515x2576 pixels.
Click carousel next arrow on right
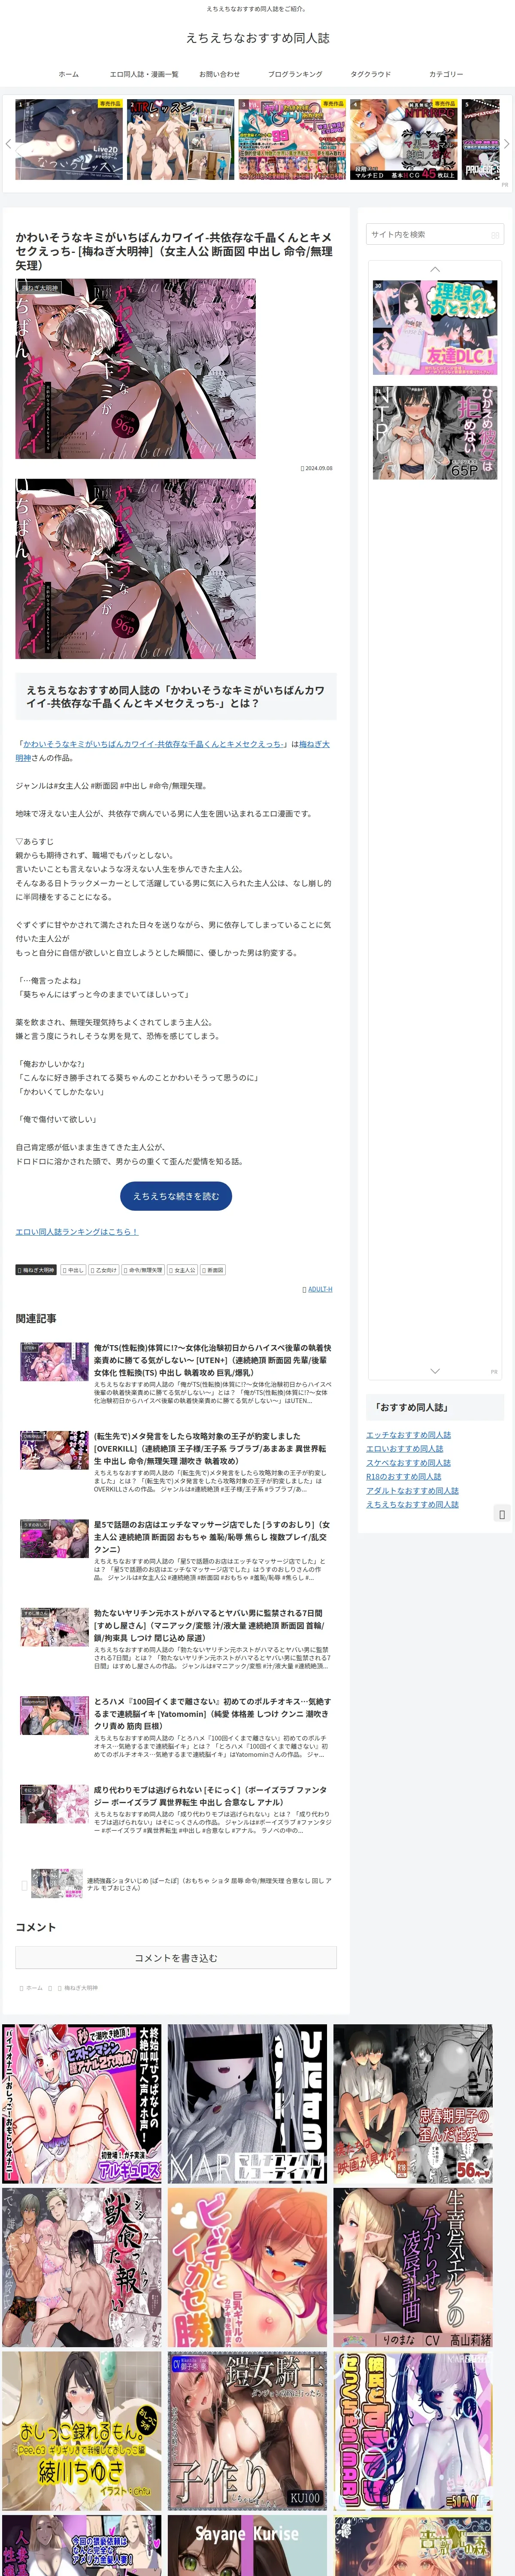pyautogui.click(x=506, y=144)
